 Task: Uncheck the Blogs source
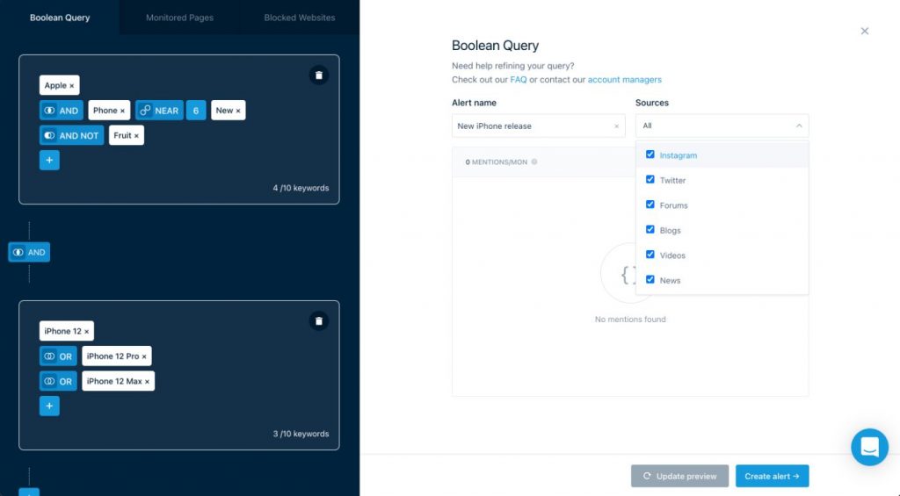[x=650, y=229]
